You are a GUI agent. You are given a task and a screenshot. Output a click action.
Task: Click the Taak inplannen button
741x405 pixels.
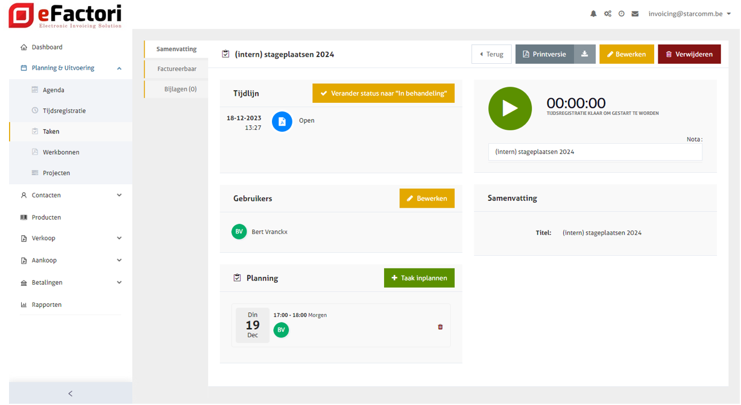419,278
